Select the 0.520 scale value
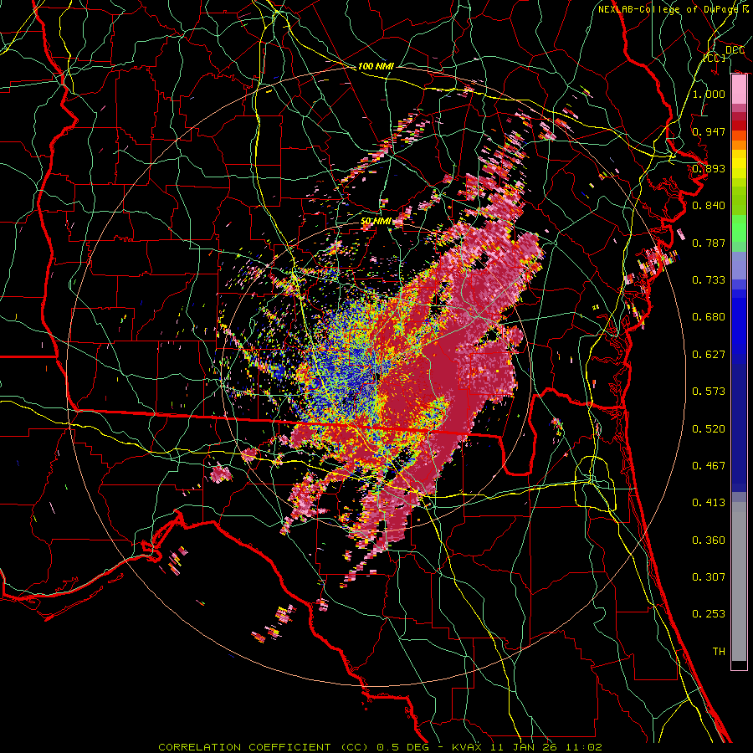The width and height of the screenshot is (753, 753). 709,429
